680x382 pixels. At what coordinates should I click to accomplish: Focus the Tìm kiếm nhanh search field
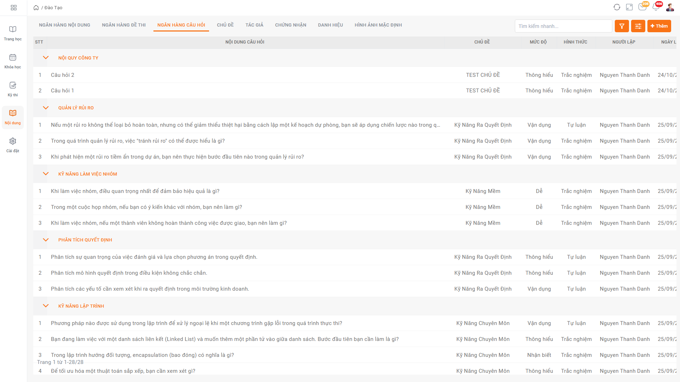[563, 26]
